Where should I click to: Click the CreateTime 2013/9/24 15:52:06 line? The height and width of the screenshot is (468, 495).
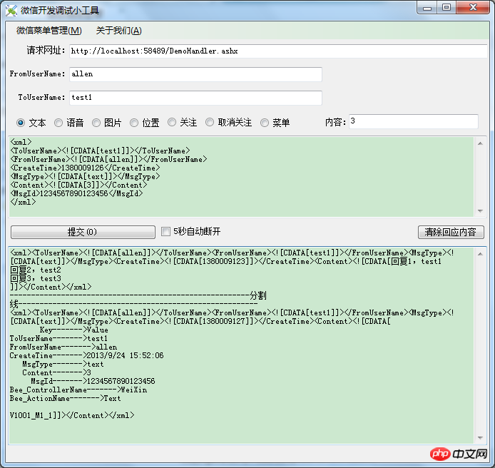point(86,355)
